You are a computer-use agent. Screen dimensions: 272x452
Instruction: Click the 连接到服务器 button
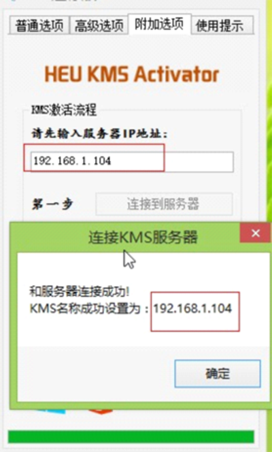click(x=164, y=204)
